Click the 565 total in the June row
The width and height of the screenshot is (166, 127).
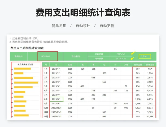tap(138, 91)
